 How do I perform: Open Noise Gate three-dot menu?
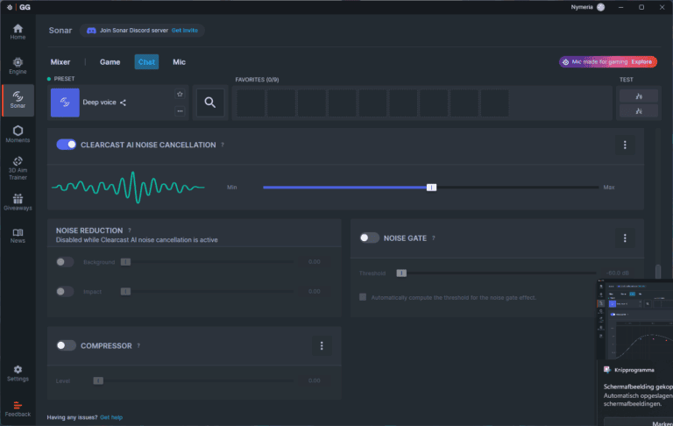[625, 238]
